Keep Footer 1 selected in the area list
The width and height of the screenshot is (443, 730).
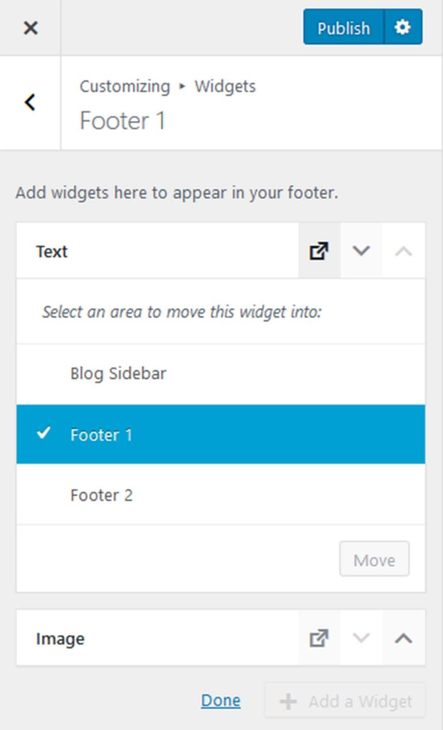tap(102, 434)
